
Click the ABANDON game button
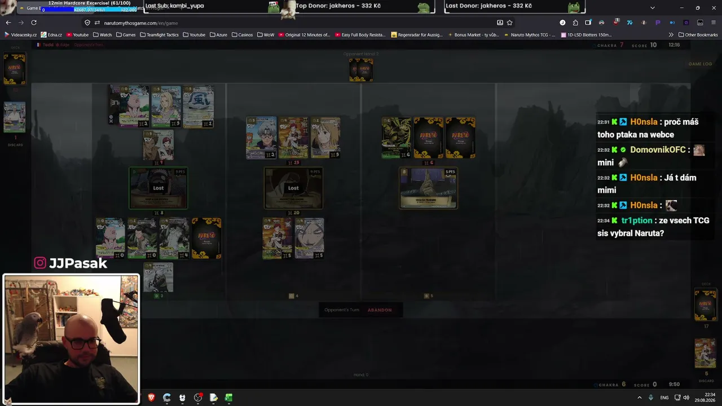click(x=380, y=310)
